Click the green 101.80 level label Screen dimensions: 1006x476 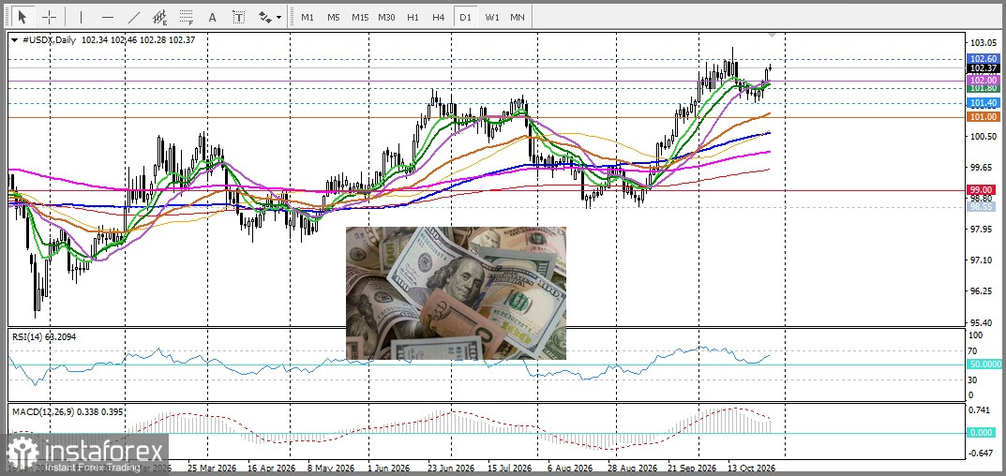(x=983, y=88)
